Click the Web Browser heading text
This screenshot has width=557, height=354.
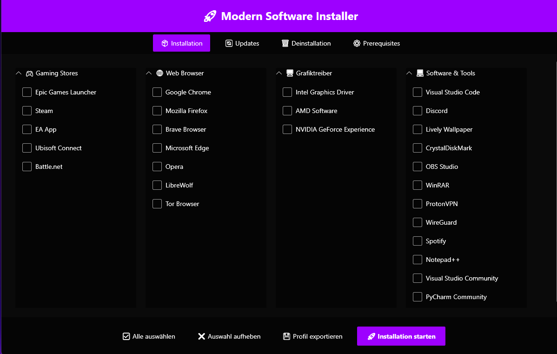[185, 73]
